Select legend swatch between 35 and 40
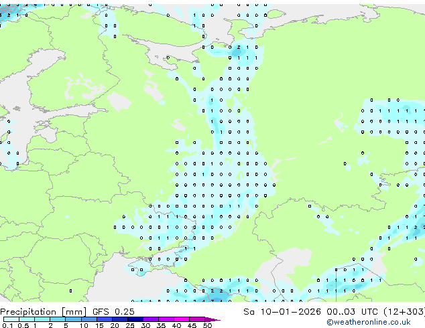This screenshot has height=328, width=425. point(166,319)
